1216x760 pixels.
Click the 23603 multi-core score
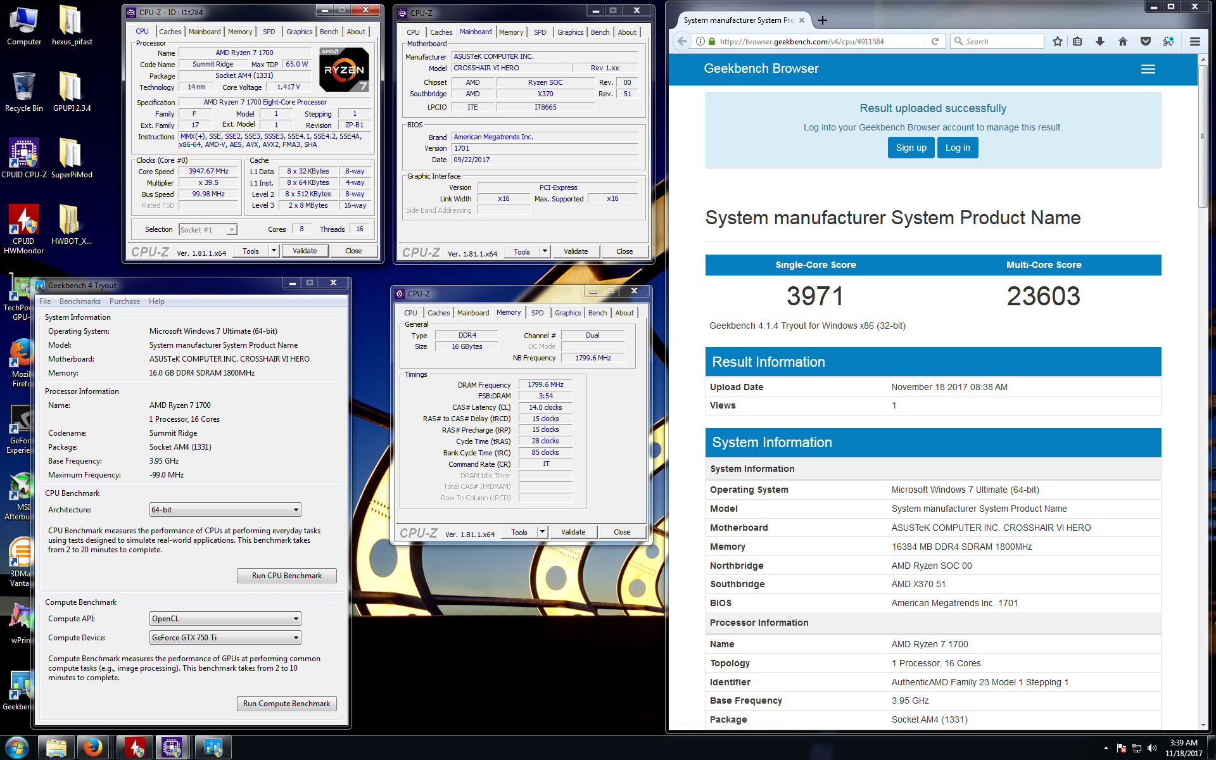pos(1044,296)
